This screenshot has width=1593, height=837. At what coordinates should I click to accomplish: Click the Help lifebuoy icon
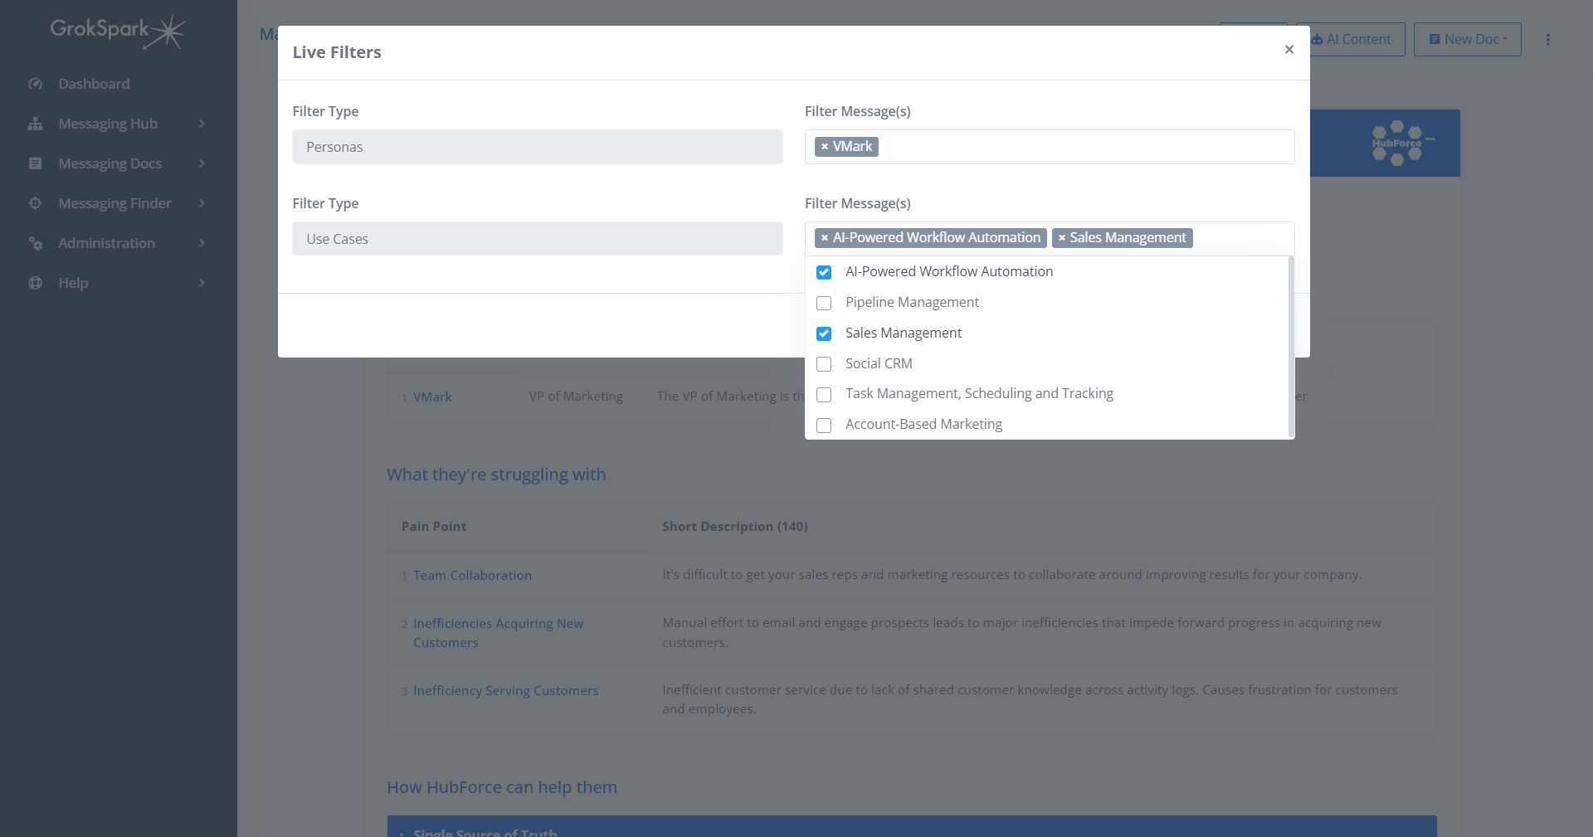(x=35, y=283)
